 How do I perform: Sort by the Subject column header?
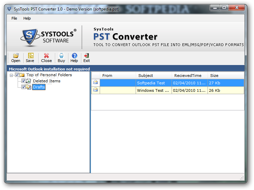coord(154,76)
